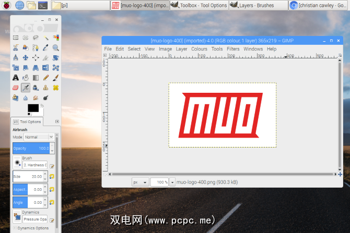Select the Bucket Fill tool
This screenshot has height=233, width=350.
click(x=26, y=78)
